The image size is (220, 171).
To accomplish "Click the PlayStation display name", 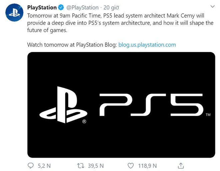I will pos(42,7).
